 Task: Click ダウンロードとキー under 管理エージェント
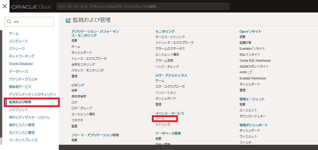tap(252, 116)
